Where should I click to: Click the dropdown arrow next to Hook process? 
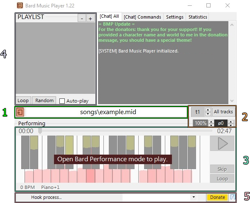click(194, 197)
